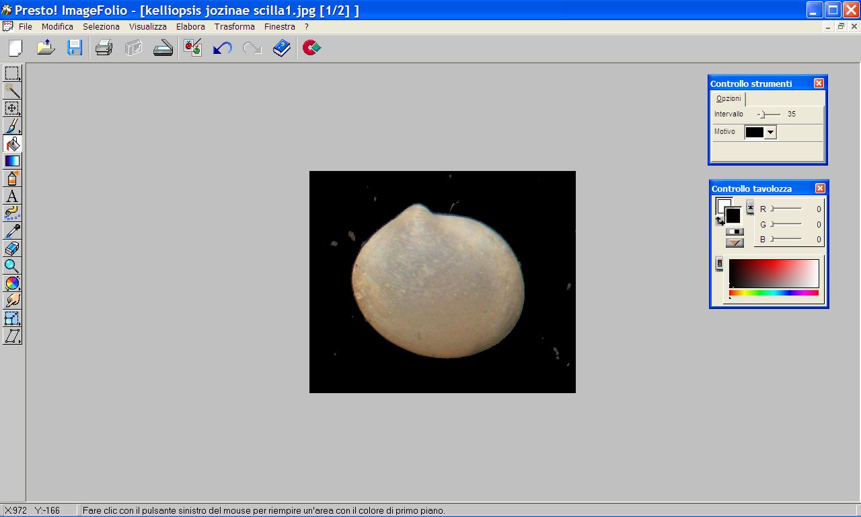Close the Controllo tavolozza panel

click(820, 188)
